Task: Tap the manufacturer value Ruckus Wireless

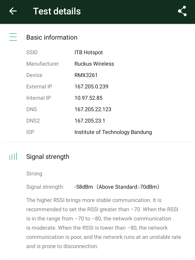Action: (x=94, y=64)
